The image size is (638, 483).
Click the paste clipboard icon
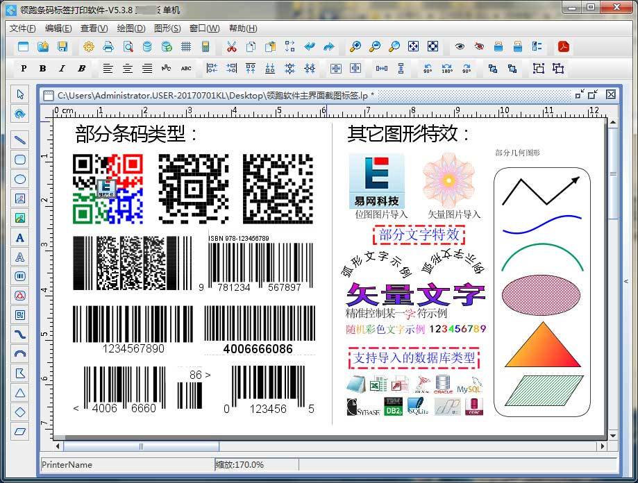click(x=270, y=46)
